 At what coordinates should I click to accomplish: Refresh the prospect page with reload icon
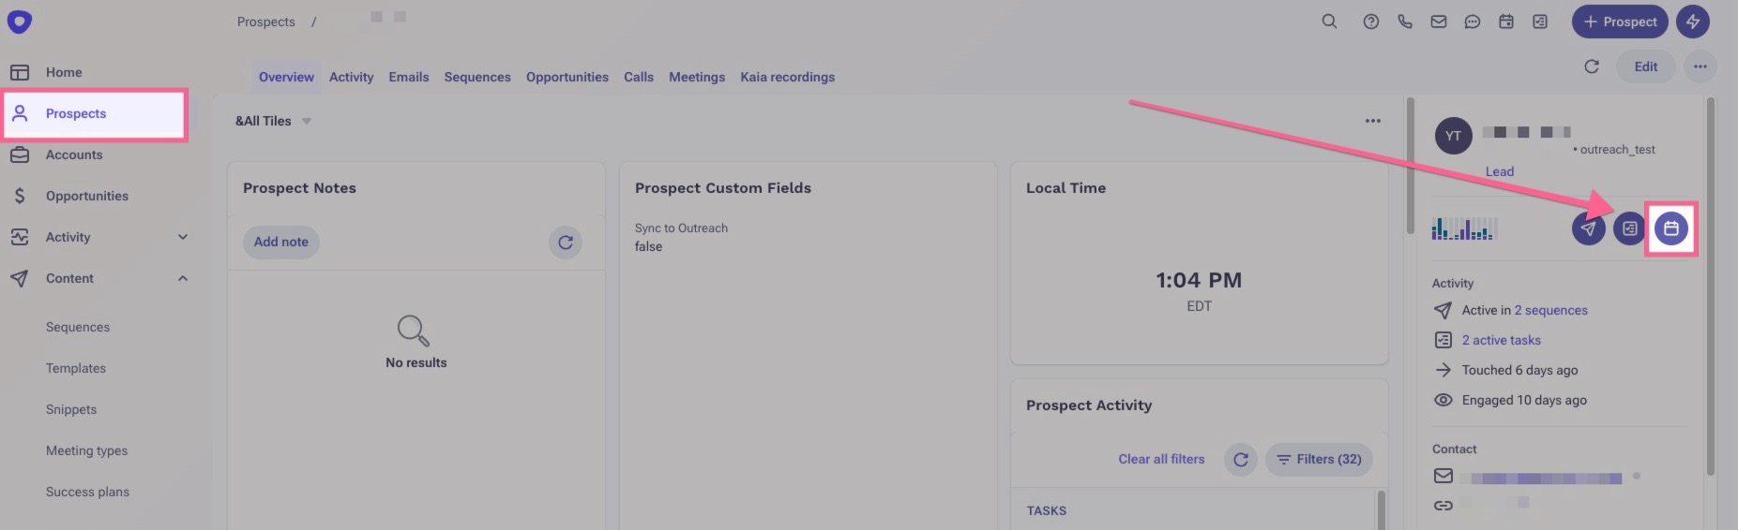1592,66
